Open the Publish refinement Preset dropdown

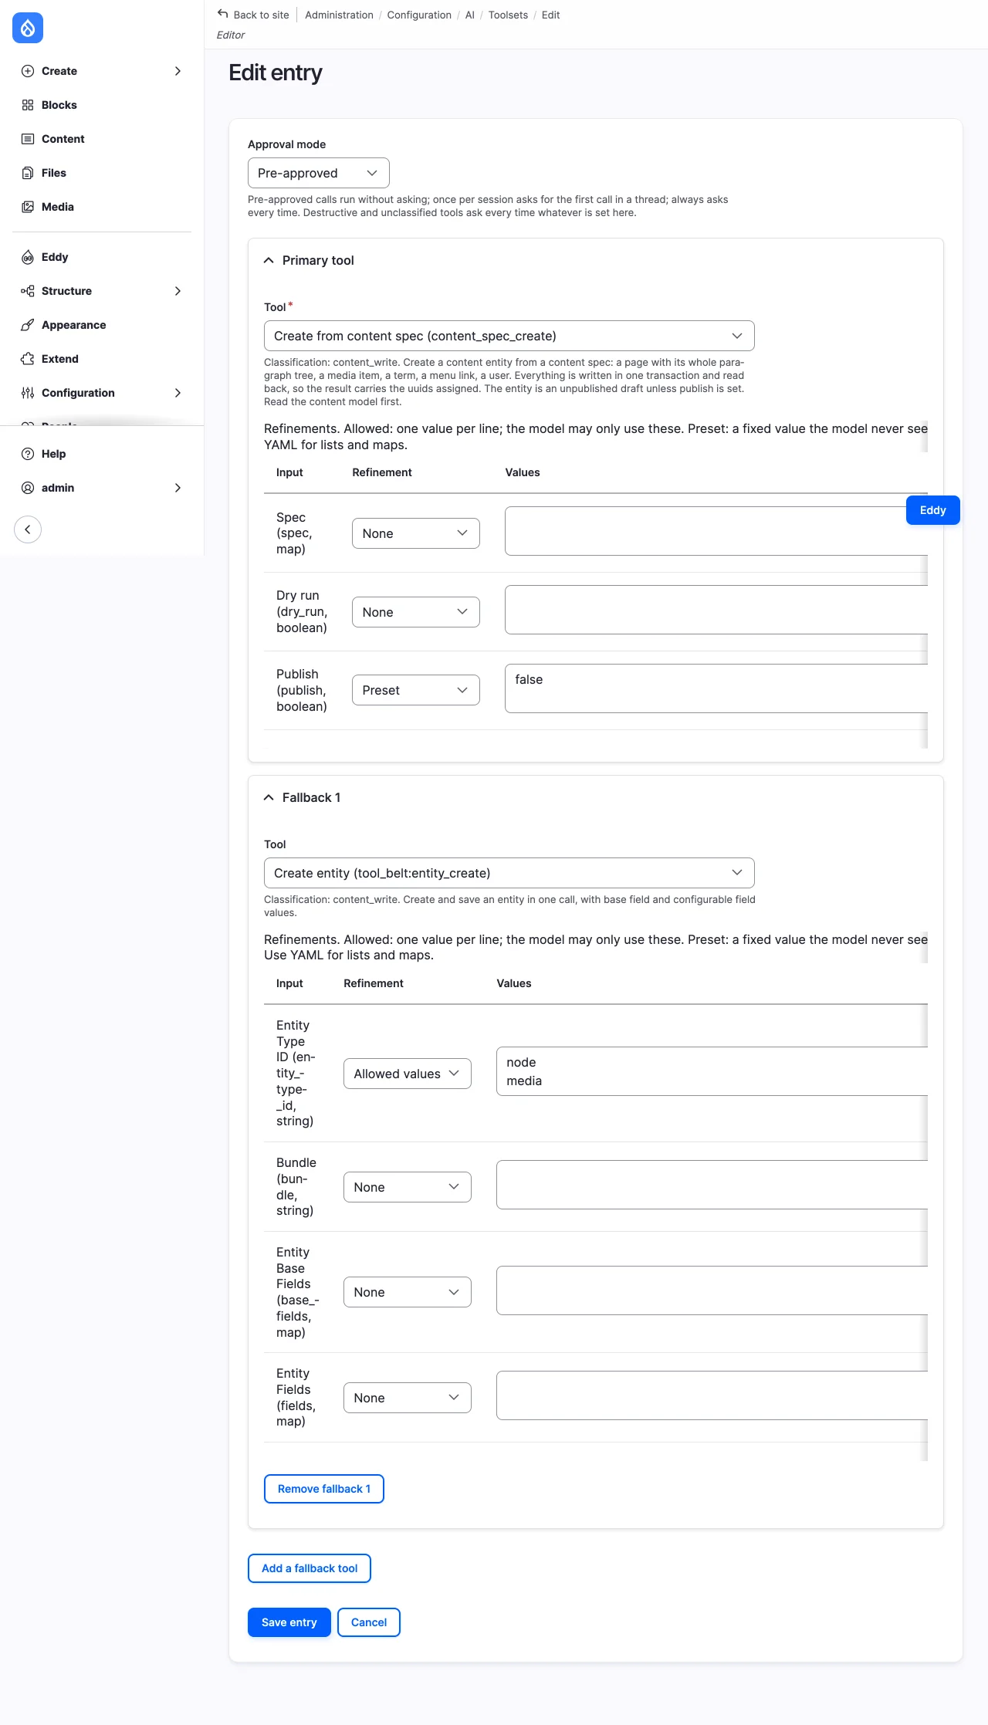pos(415,690)
